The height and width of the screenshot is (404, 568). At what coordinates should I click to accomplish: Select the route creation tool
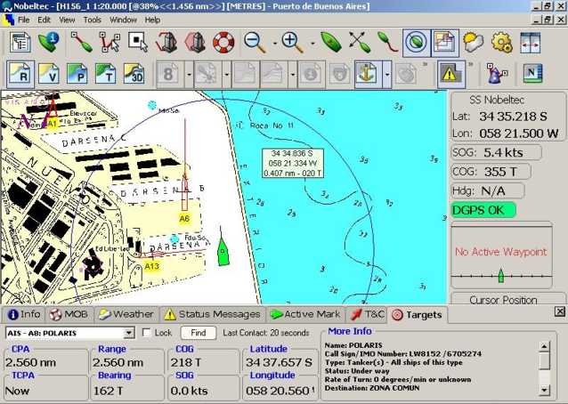(x=81, y=43)
